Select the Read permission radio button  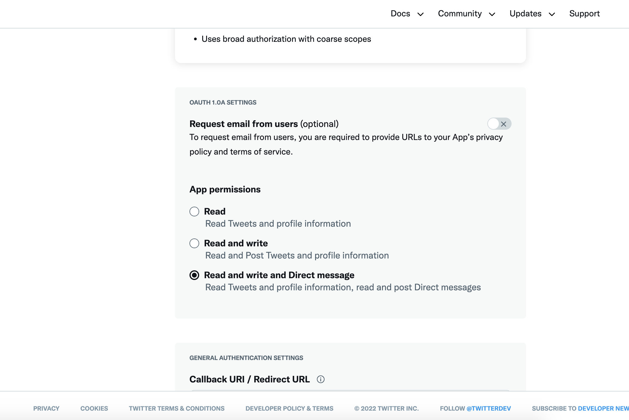click(194, 212)
